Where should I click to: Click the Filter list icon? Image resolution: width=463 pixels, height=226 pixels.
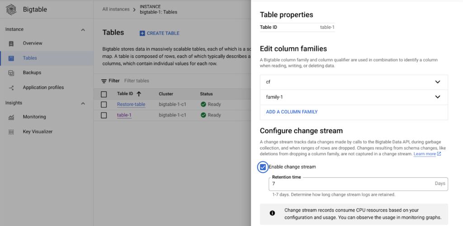point(104,81)
